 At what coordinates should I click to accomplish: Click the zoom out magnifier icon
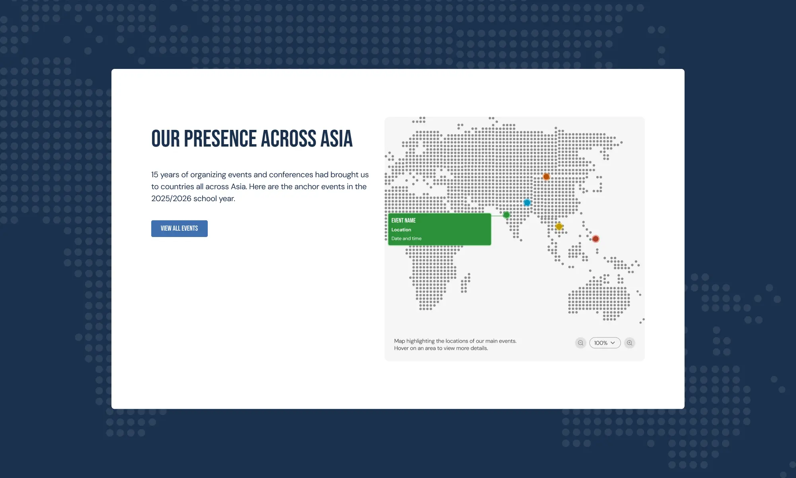tap(581, 343)
